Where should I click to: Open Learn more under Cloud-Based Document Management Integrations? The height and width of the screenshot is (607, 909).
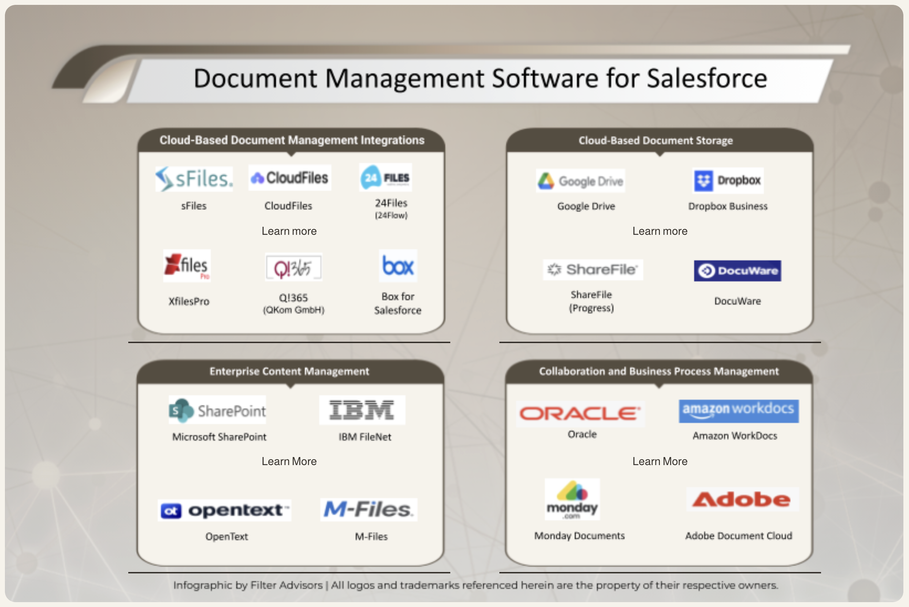pyautogui.click(x=289, y=231)
